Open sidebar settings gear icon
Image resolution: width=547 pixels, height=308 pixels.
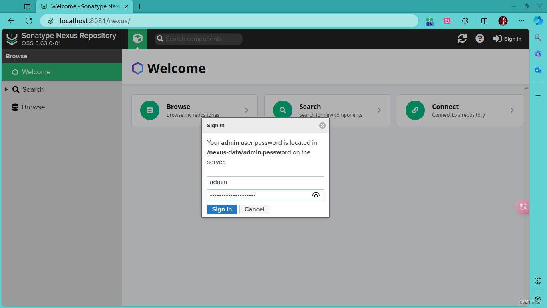pyautogui.click(x=538, y=299)
